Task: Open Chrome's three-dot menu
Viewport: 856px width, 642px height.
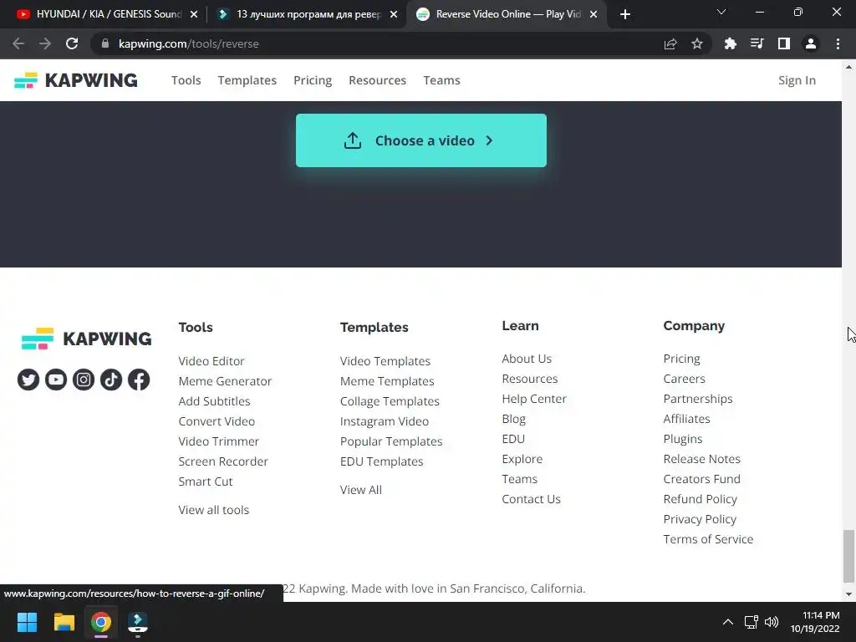Action: tap(838, 43)
